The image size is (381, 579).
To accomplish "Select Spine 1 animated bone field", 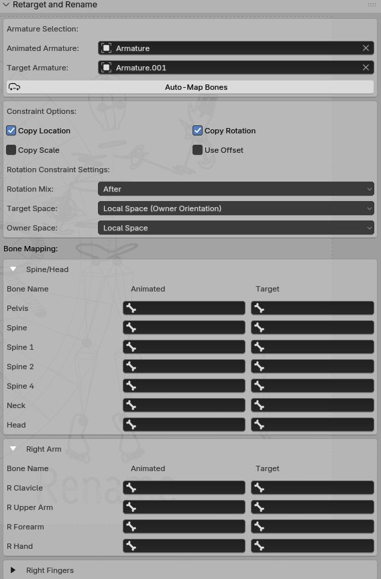I will pos(184,346).
